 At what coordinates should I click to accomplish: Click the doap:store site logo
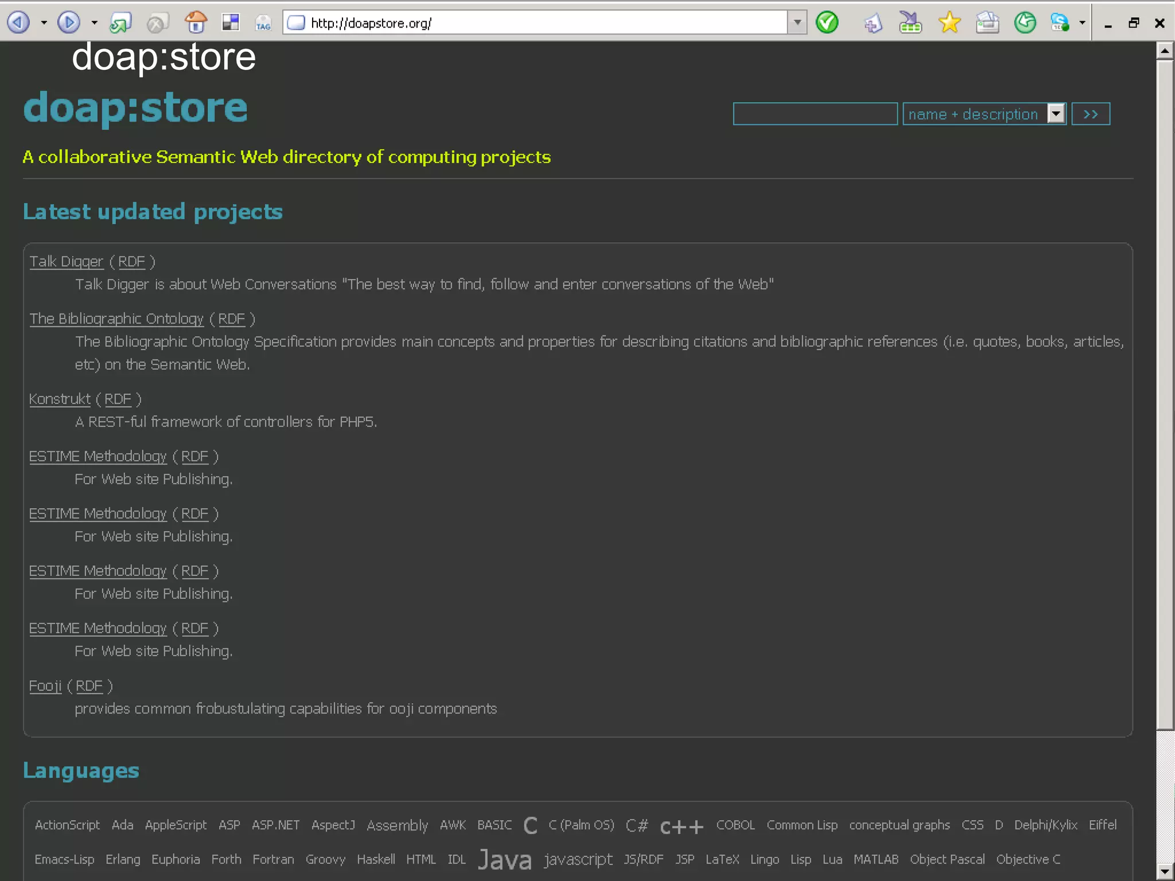[135, 108]
